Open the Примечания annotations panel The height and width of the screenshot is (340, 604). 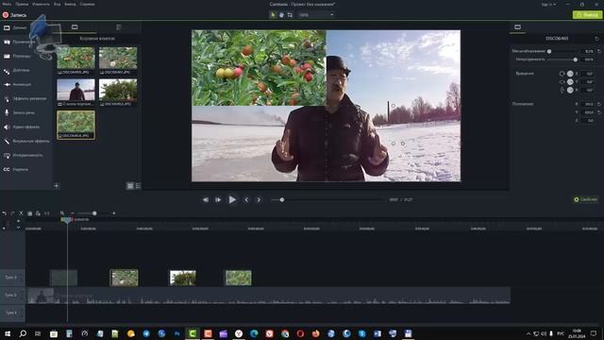tap(19, 42)
